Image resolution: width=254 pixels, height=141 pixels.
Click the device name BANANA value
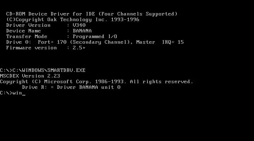82,31
